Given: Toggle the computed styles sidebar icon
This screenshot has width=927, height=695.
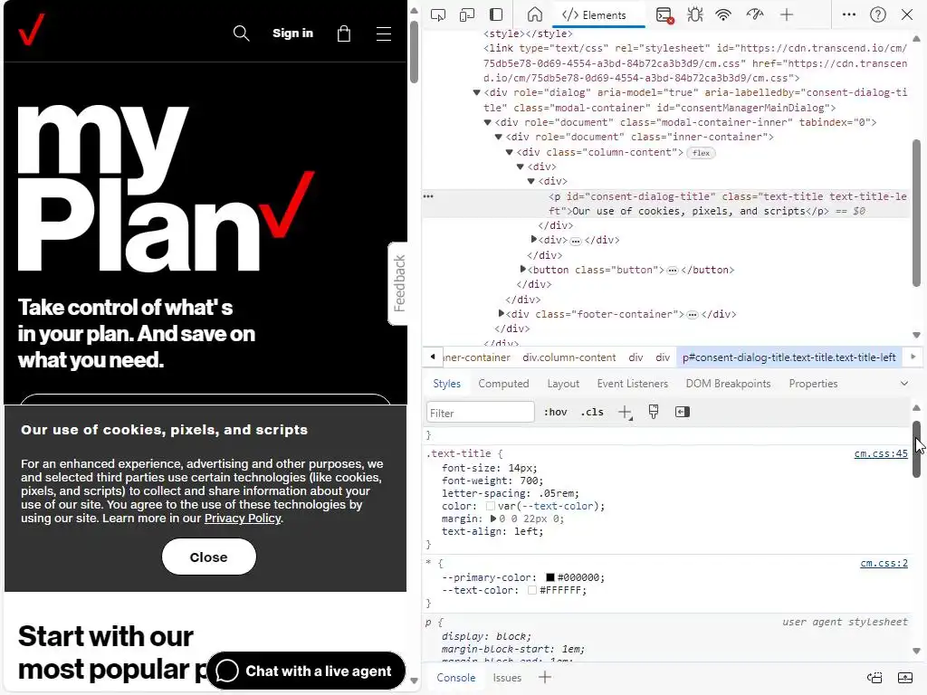Looking at the screenshot, I should [683, 412].
